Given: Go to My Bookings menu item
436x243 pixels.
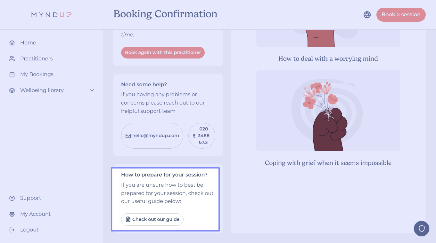Looking at the screenshot, I should pos(37,74).
